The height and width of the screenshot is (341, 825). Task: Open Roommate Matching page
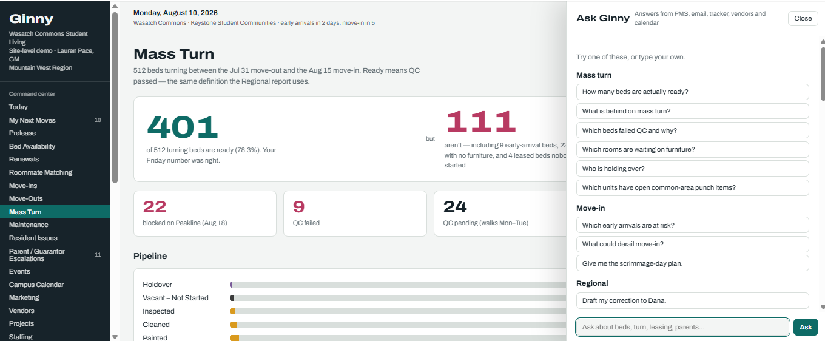pyautogui.click(x=55, y=172)
